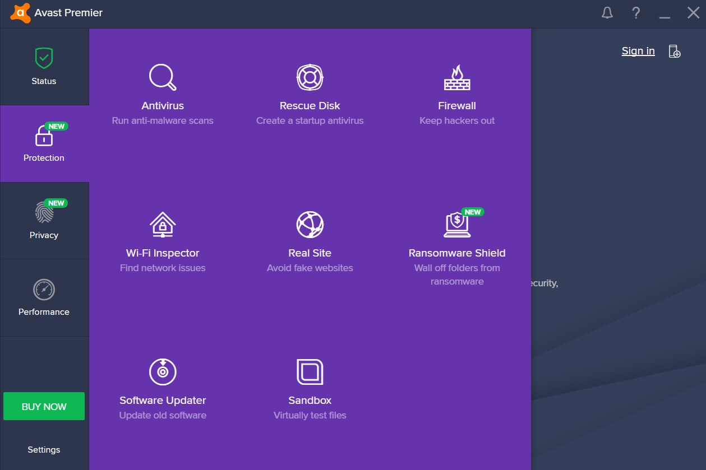
Task: Click the NEW badge on Privacy tab
Action: click(x=57, y=203)
